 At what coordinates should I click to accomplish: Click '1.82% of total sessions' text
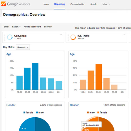[x=114, y=105]
